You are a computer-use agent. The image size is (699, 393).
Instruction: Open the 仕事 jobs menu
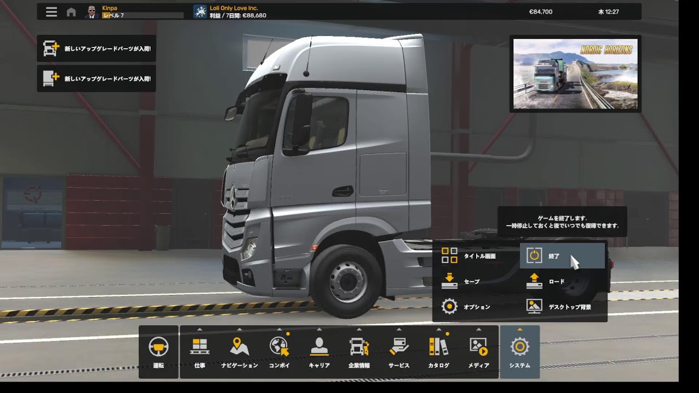200,352
